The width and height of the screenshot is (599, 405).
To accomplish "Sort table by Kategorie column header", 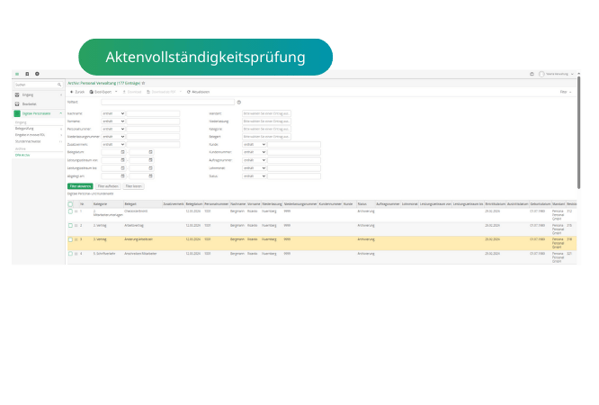I will coord(100,204).
